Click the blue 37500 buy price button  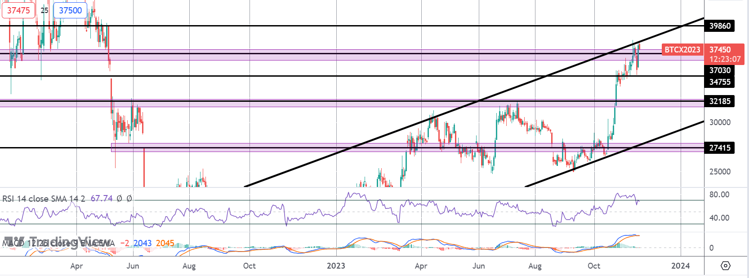pyautogui.click(x=71, y=10)
